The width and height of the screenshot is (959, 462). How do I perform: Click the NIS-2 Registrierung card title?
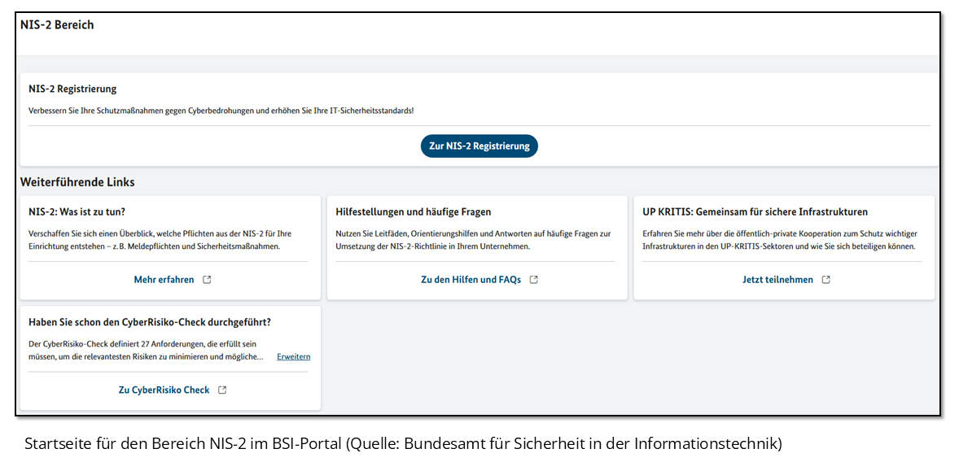tap(72, 89)
